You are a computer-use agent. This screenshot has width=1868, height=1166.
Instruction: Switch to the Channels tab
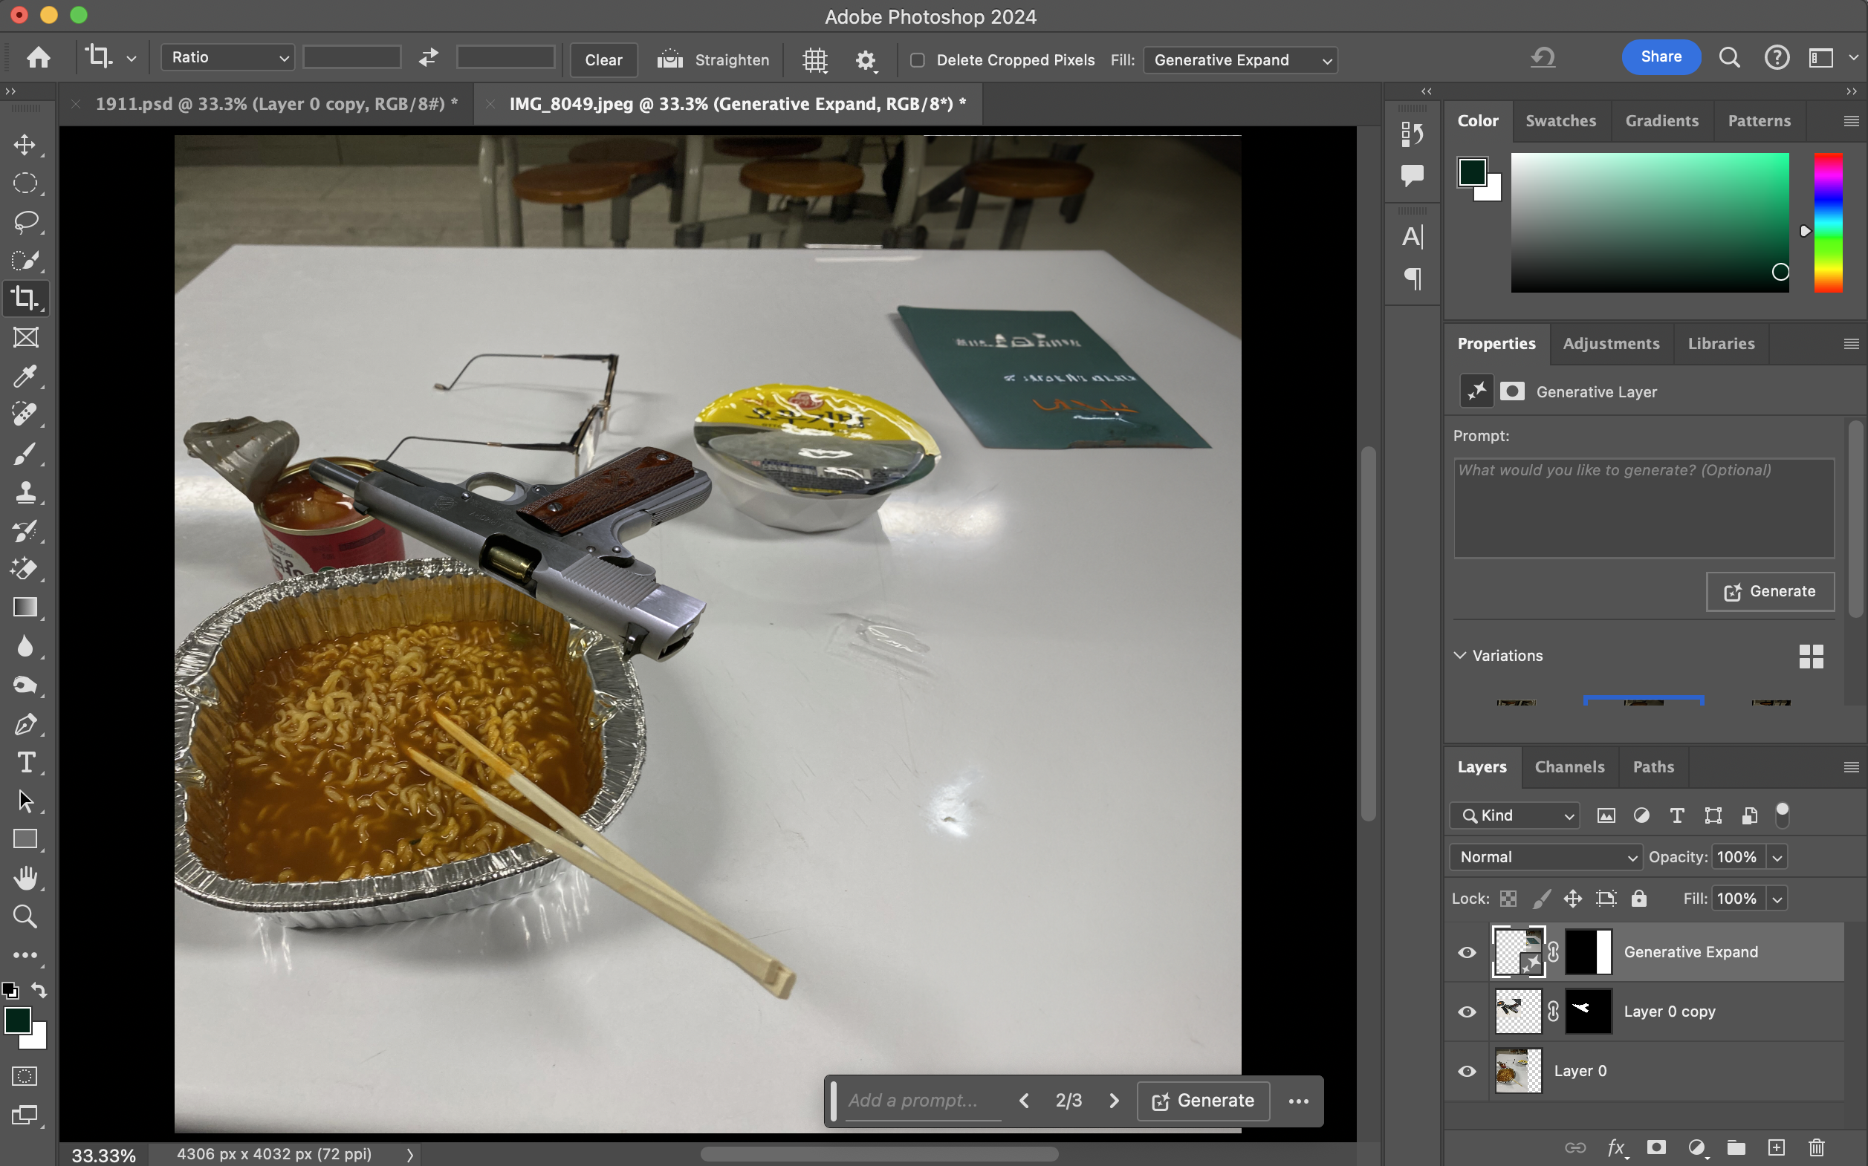1569,766
